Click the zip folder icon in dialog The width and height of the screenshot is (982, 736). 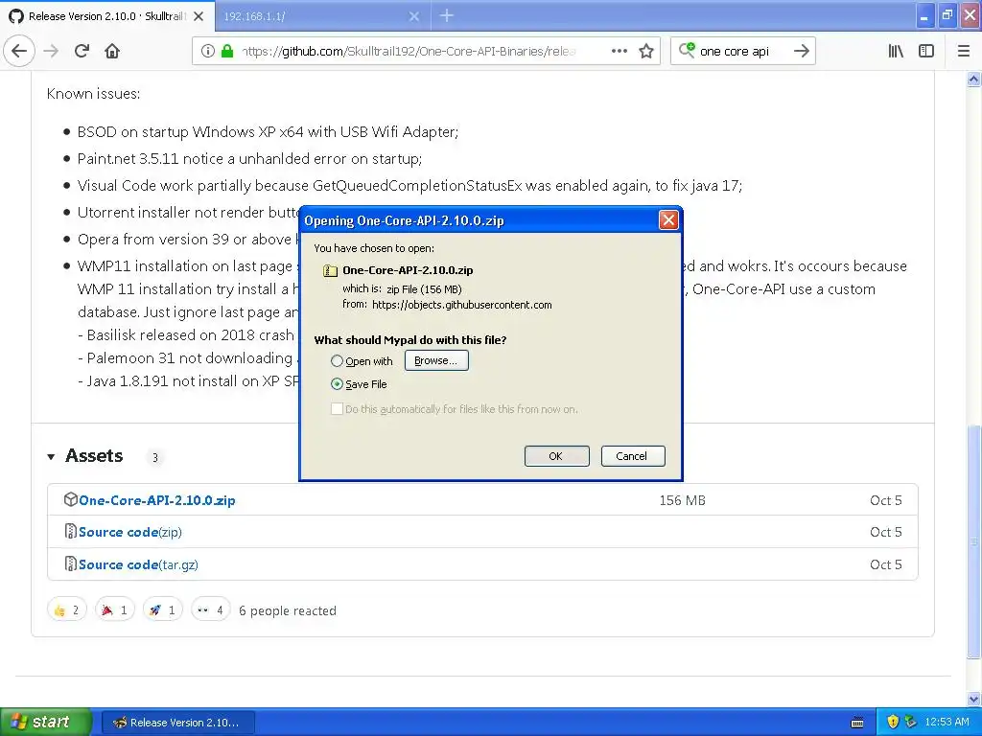tap(330, 270)
